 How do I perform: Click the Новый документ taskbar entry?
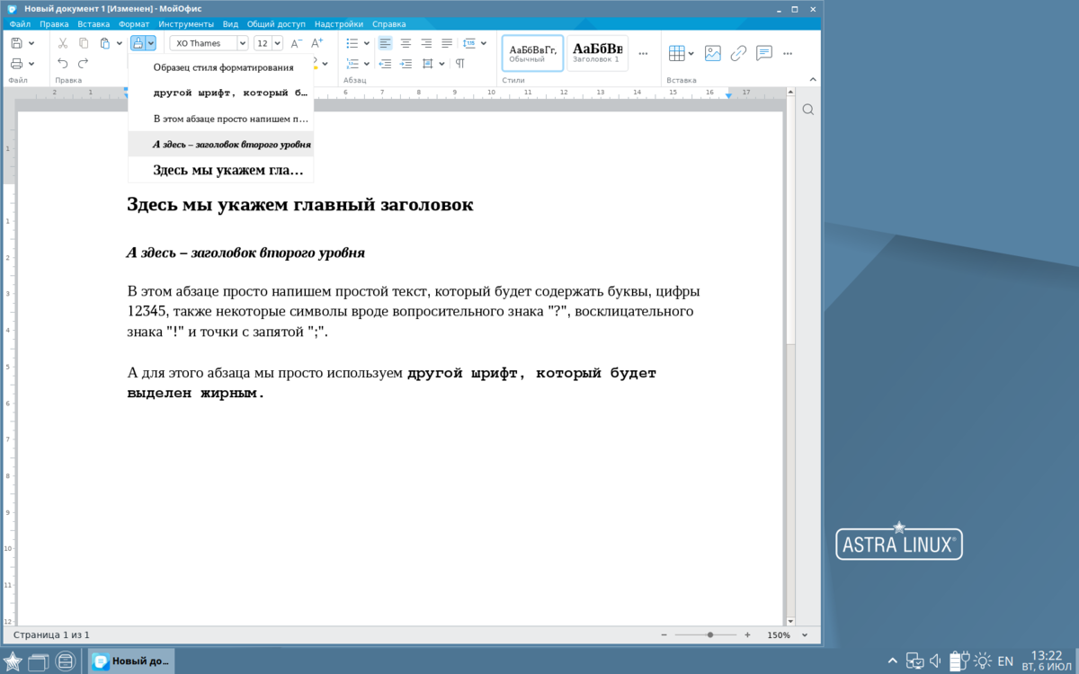pos(133,661)
